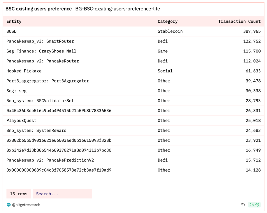
Task: Click the bitgetresearch avatar icon
Action: coord(9,205)
